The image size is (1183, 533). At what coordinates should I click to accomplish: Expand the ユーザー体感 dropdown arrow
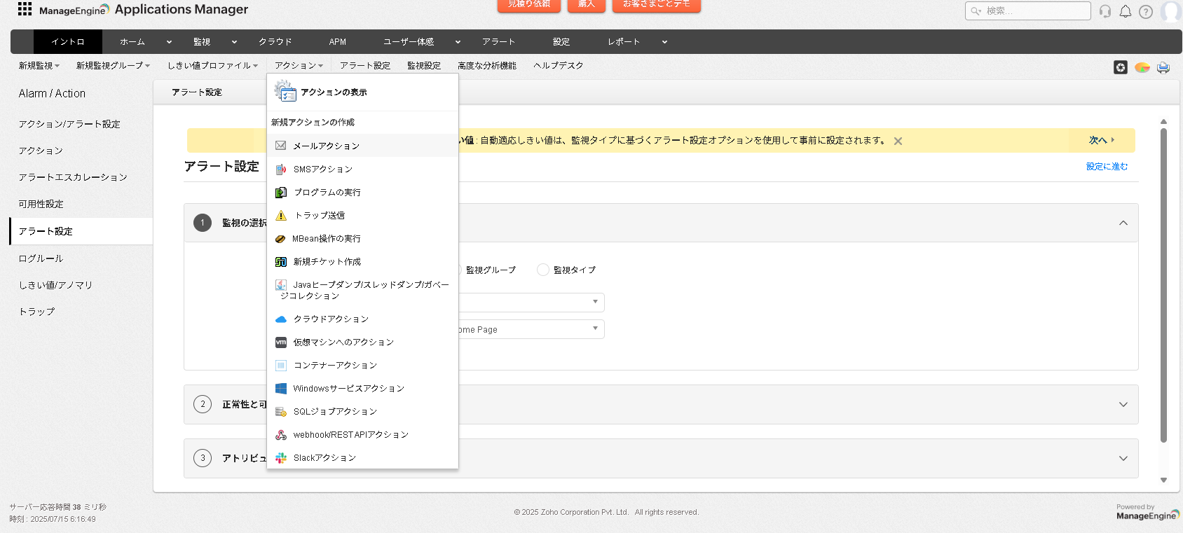point(458,42)
